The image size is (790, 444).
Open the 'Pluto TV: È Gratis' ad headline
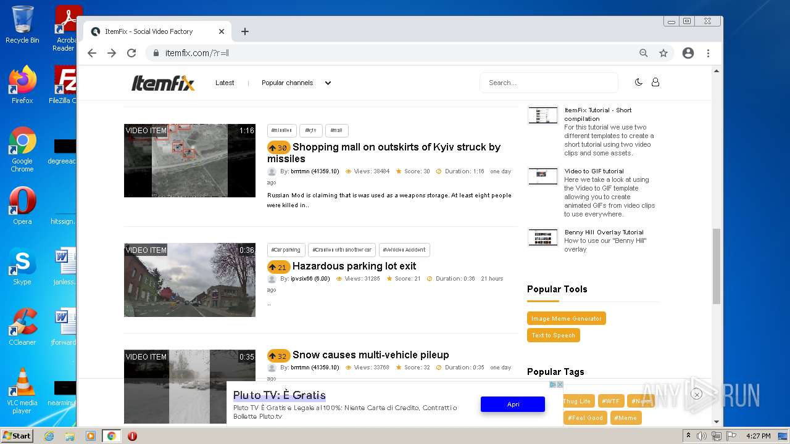[280, 395]
